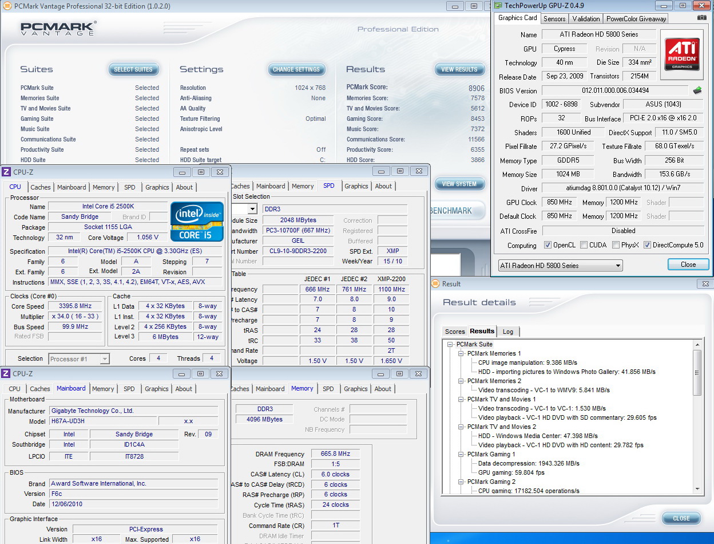The height and width of the screenshot is (544, 714).
Task: Click the Intel Core i5 logo
Action: click(197, 221)
